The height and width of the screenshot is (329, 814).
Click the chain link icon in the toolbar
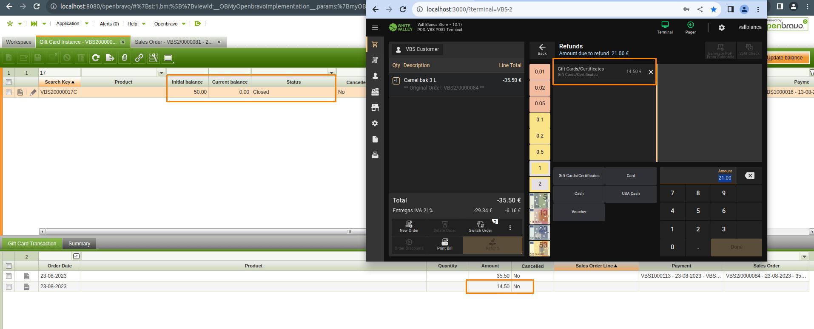pos(139,58)
